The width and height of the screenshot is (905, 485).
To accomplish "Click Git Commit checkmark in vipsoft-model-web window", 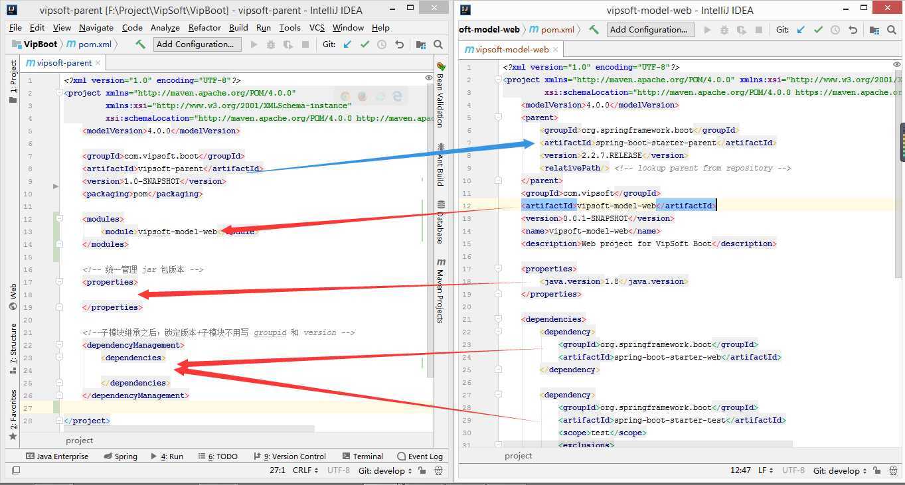I will pyautogui.click(x=818, y=30).
